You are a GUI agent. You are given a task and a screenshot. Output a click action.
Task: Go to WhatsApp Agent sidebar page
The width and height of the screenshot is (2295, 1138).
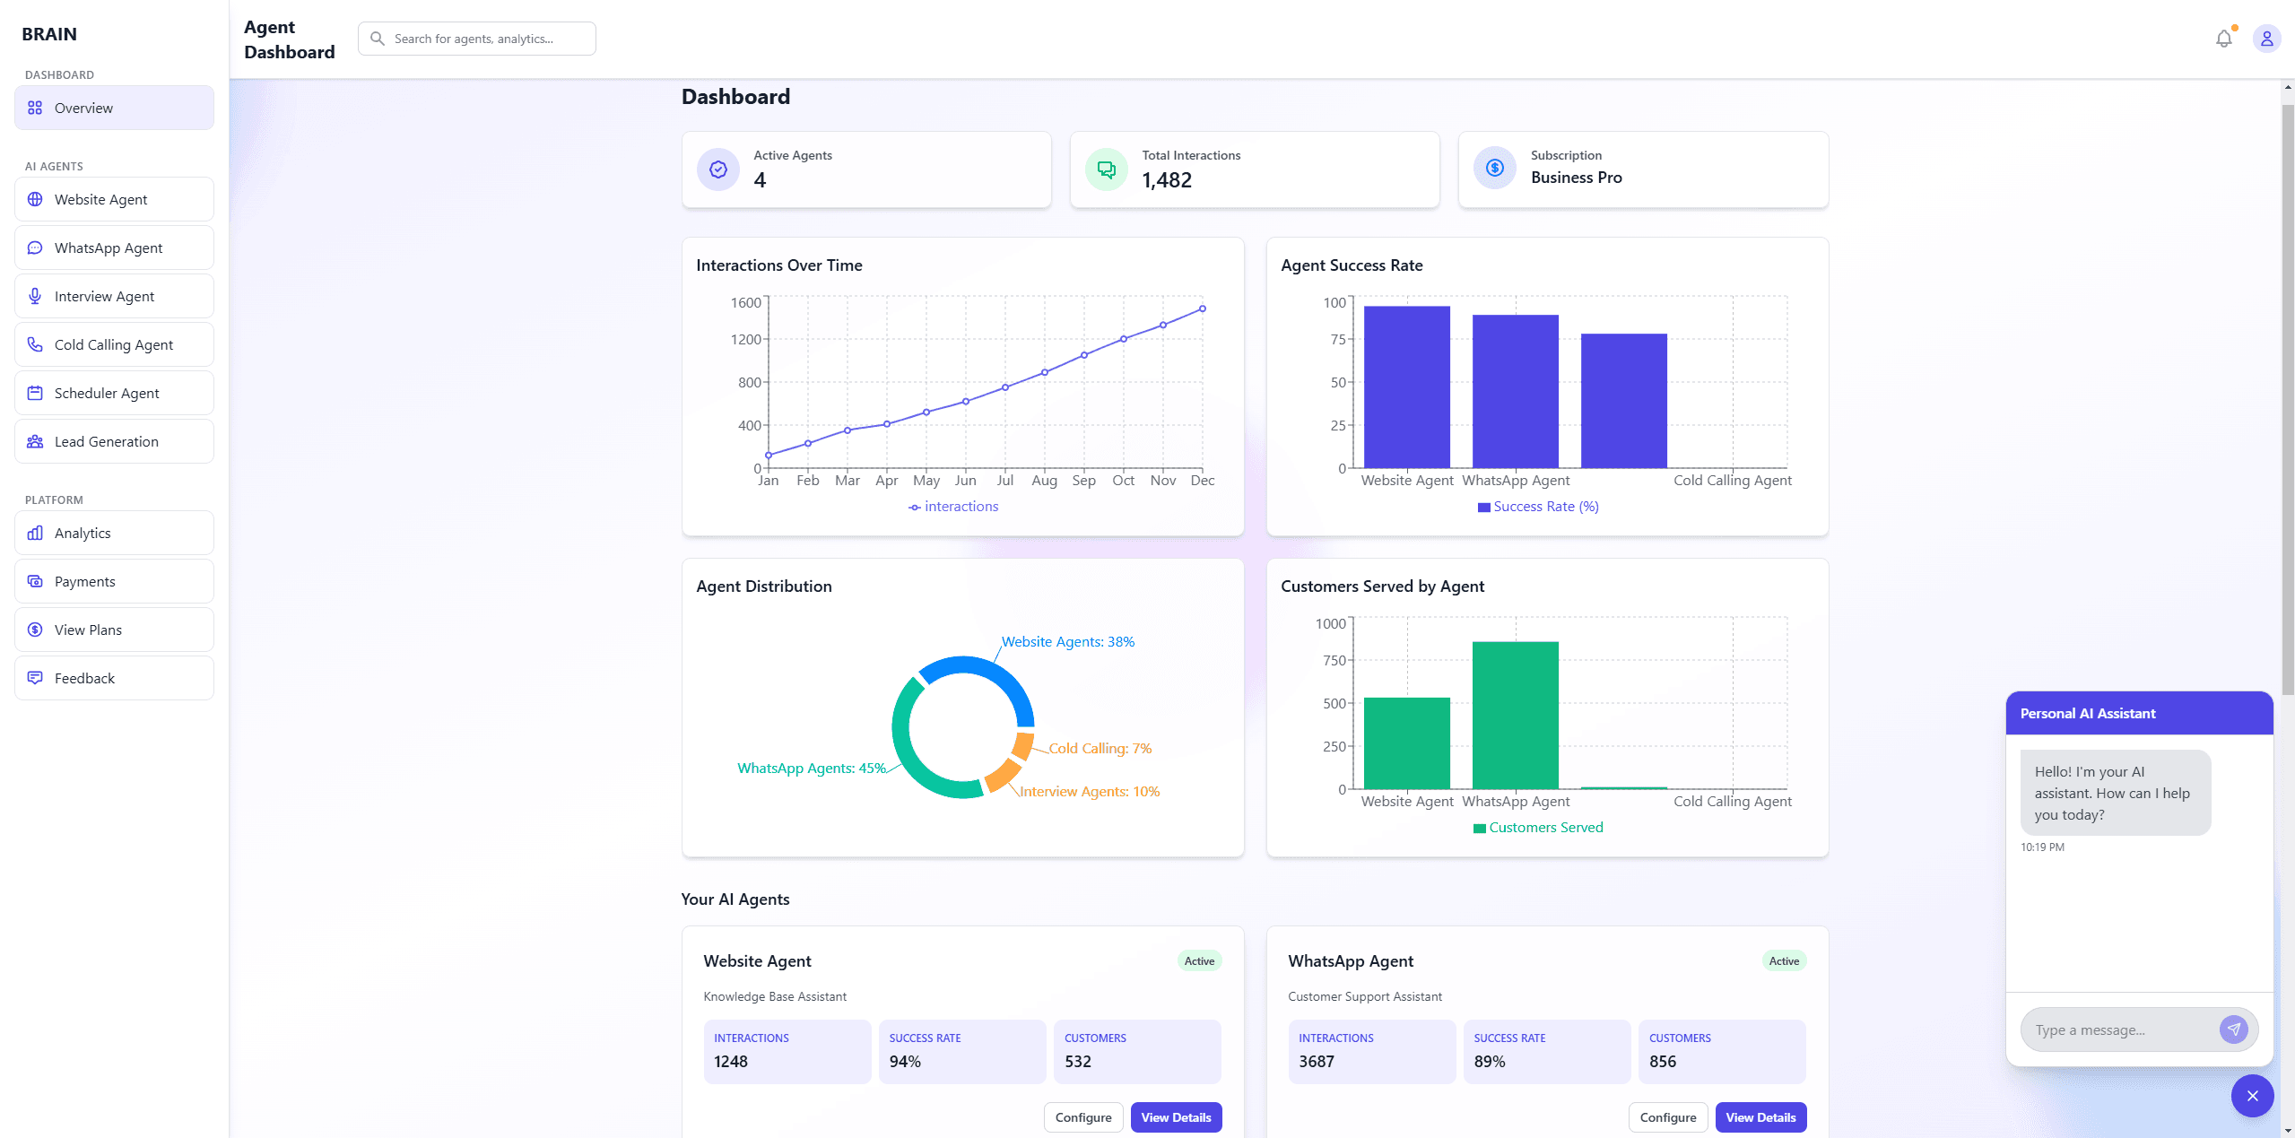114,248
